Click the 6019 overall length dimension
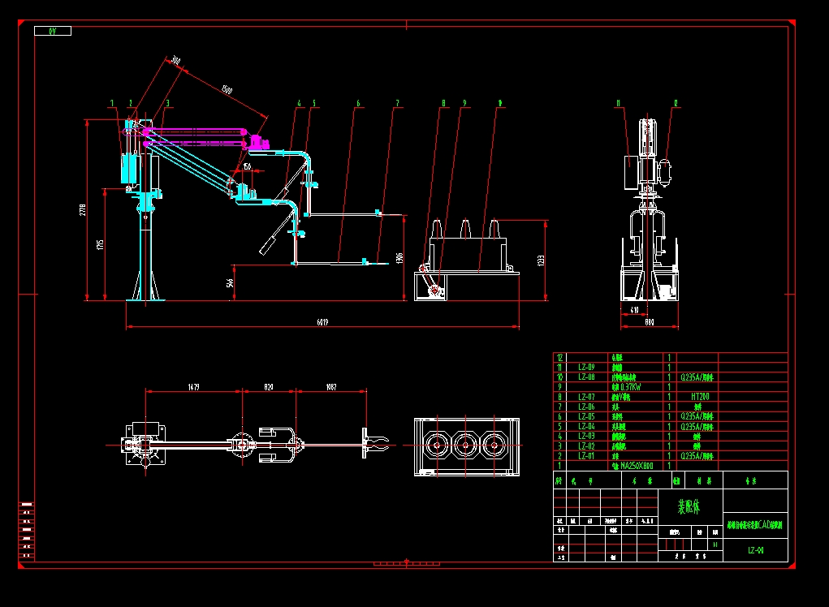Viewport: 829px width, 607px height. (x=322, y=322)
